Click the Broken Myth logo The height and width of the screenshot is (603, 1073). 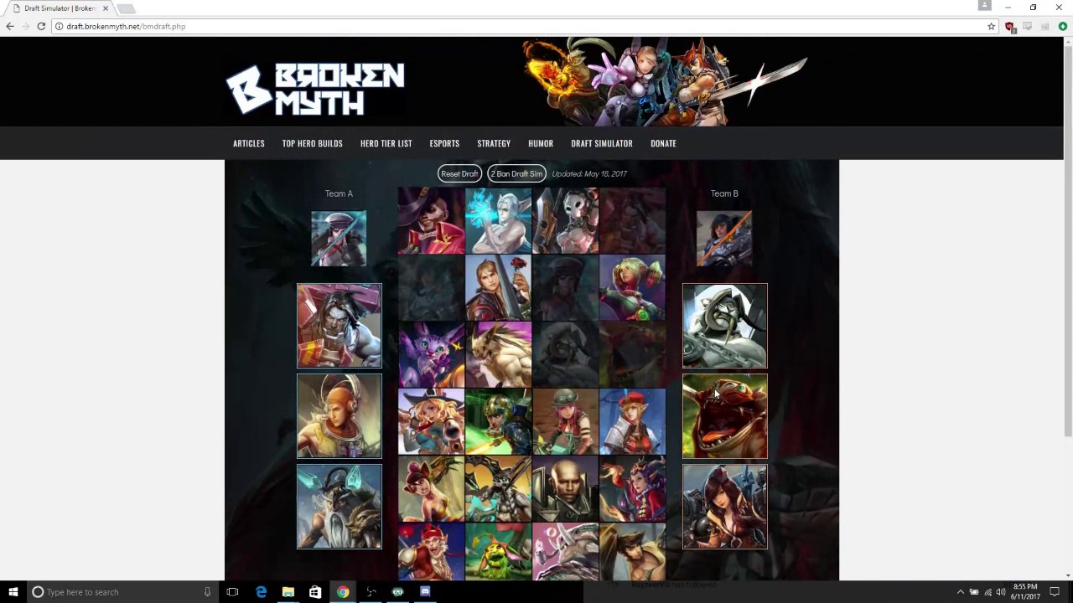click(315, 88)
